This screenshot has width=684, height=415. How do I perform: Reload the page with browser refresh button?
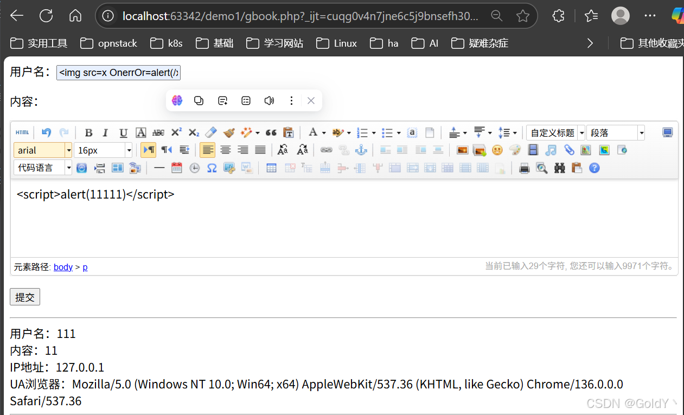[x=46, y=16]
